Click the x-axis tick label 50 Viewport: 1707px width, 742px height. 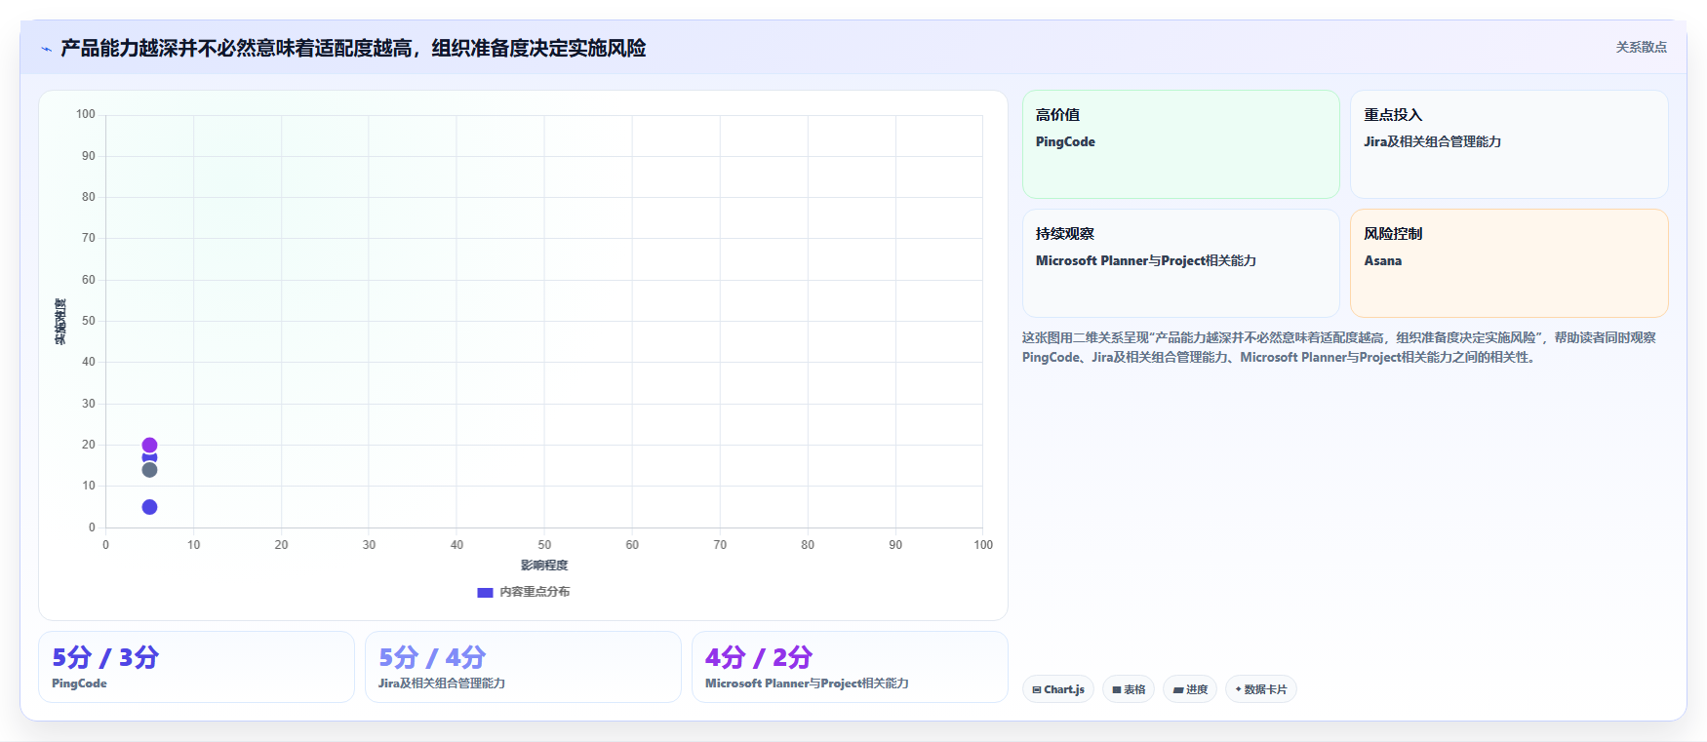[544, 545]
